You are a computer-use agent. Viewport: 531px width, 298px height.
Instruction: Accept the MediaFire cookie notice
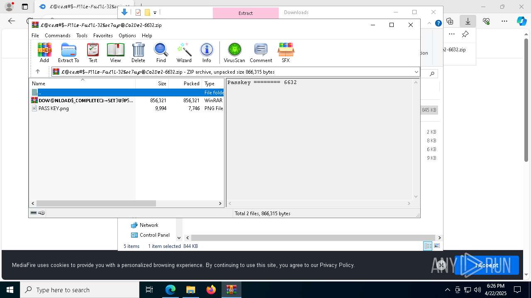(487, 265)
